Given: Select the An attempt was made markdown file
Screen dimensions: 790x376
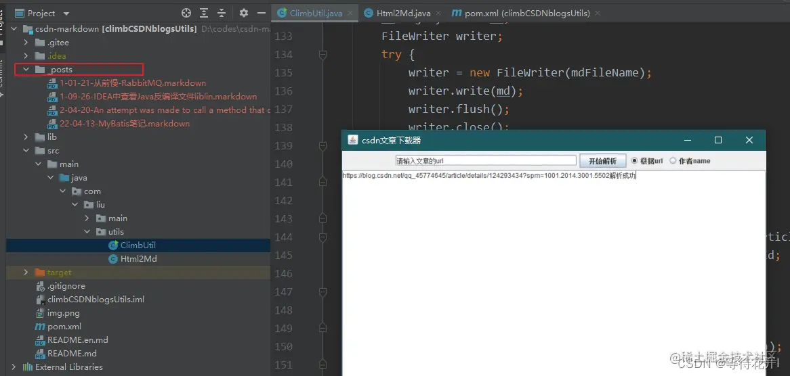Looking at the screenshot, I should pos(165,110).
